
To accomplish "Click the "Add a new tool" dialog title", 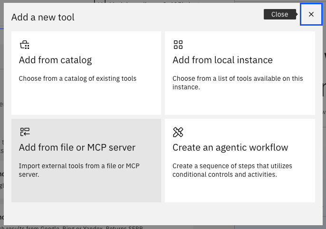I will click(x=43, y=17).
